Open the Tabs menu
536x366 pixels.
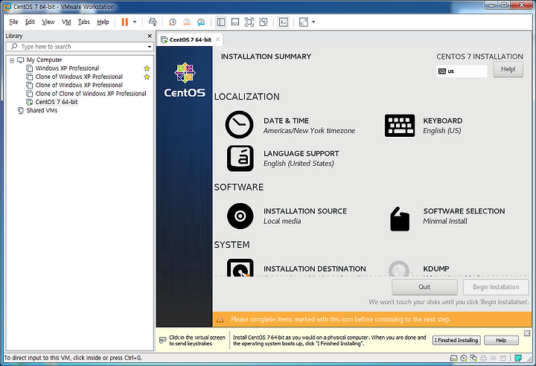click(83, 22)
